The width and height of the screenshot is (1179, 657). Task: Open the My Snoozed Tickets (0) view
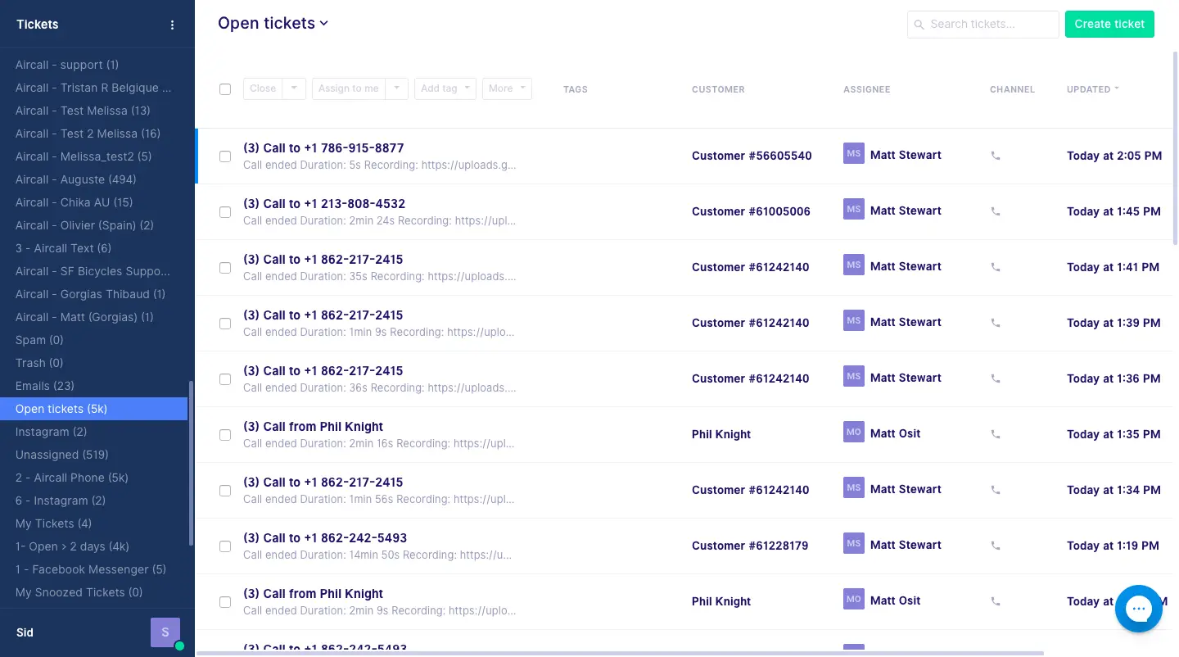pyautogui.click(x=79, y=592)
